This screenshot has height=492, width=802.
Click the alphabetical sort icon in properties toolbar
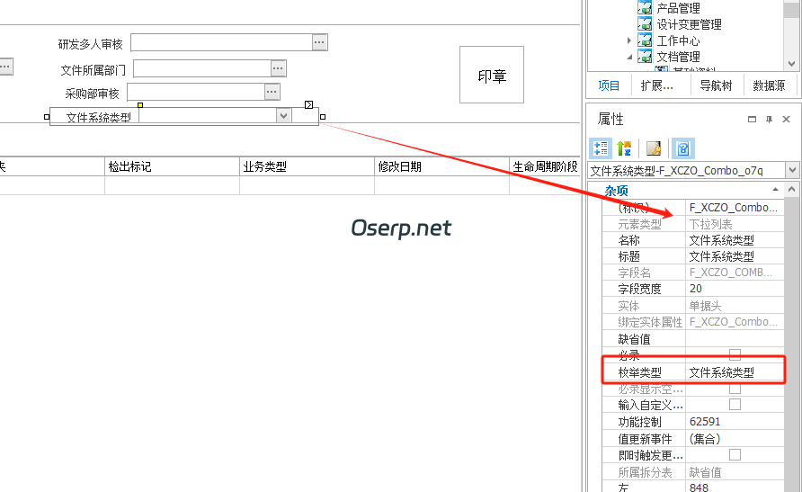[624, 148]
